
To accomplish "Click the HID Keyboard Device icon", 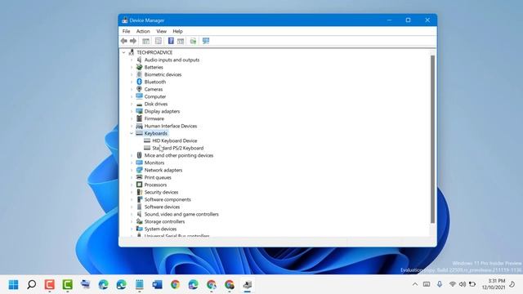I will point(147,140).
